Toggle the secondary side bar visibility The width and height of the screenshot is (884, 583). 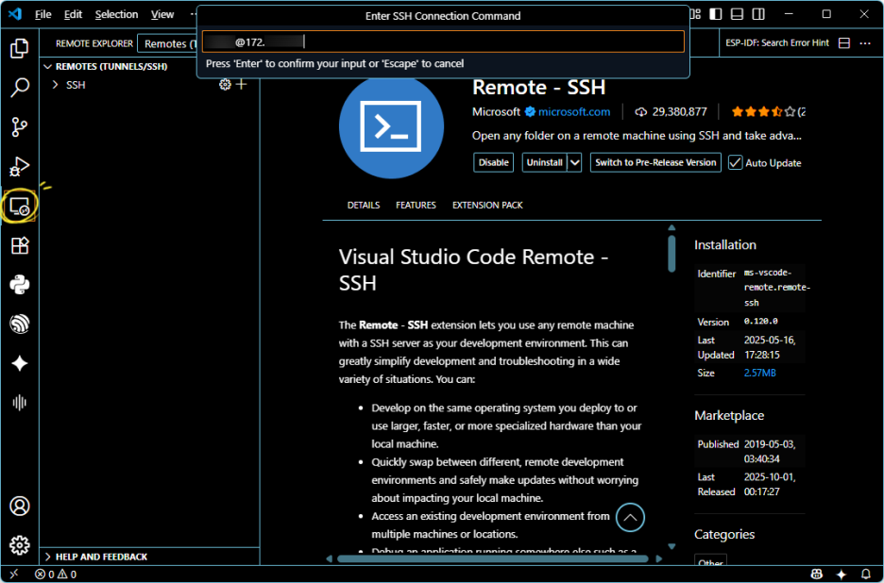[x=758, y=14]
